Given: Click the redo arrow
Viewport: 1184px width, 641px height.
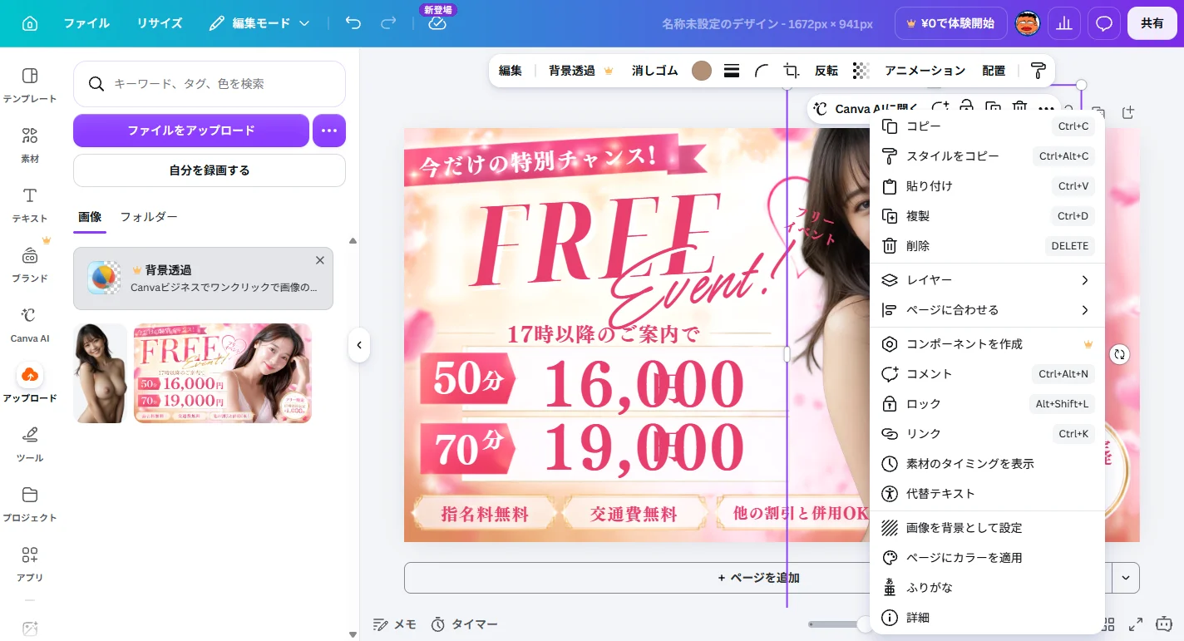Looking at the screenshot, I should pos(388,23).
